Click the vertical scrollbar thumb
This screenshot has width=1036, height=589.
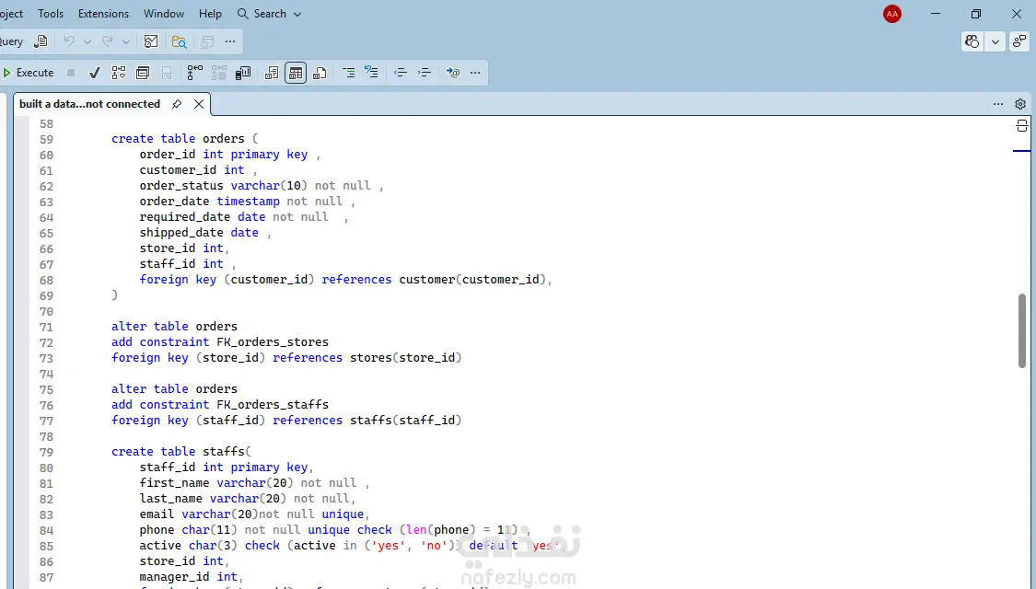1021,330
